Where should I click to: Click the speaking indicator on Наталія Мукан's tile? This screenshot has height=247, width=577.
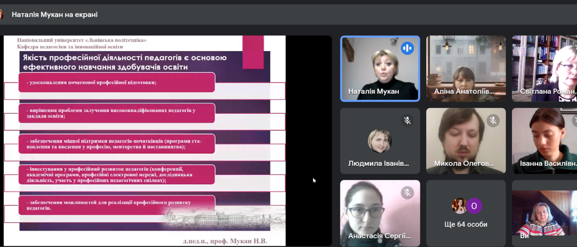click(x=407, y=48)
